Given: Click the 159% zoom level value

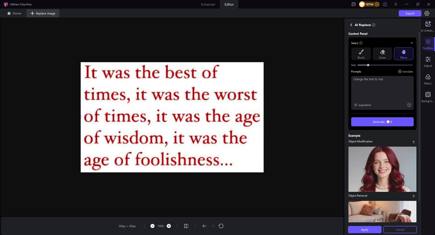Looking at the screenshot, I should point(161,226).
